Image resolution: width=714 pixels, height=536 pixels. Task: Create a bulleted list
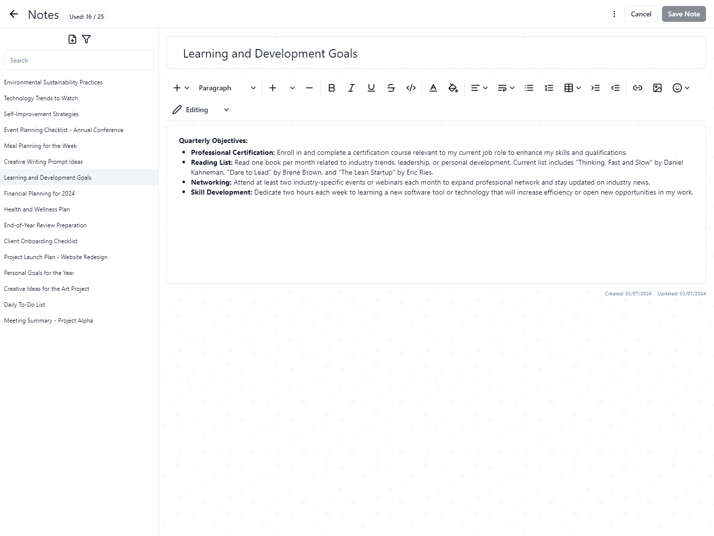529,88
